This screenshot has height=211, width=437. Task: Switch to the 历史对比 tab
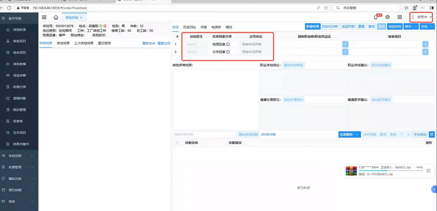click(x=189, y=27)
